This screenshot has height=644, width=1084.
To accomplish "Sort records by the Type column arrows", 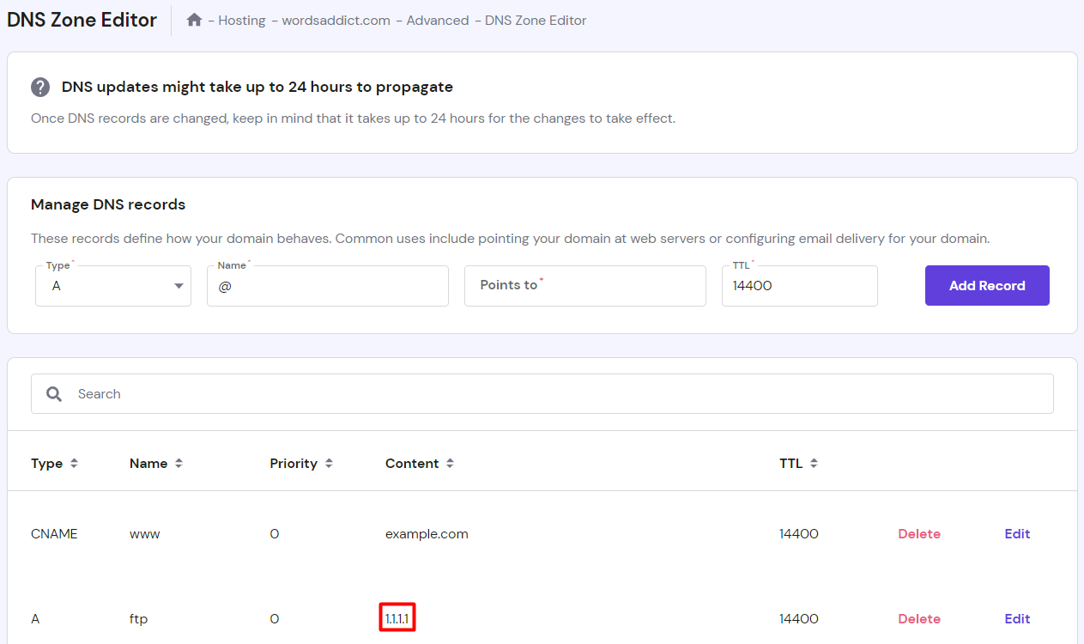I will pyautogui.click(x=73, y=463).
